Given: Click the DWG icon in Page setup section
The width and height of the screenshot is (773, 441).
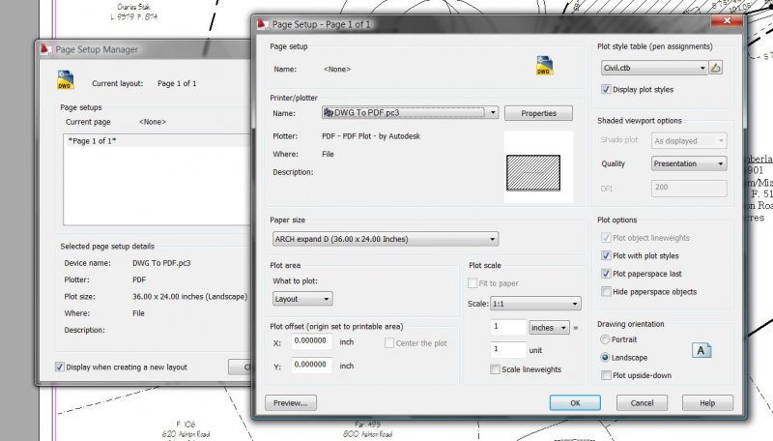Looking at the screenshot, I should 544,65.
